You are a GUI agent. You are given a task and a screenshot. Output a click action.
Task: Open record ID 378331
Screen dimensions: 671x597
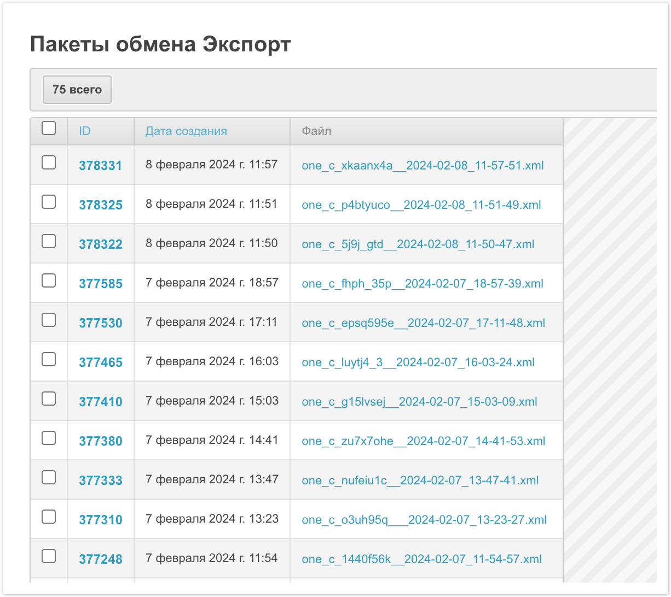(101, 166)
